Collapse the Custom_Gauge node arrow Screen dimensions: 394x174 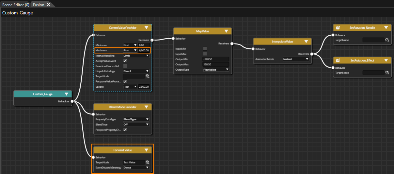click(x=66, y=94)
